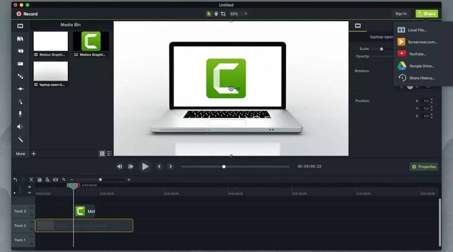Choose Local File export option
Viewport: 453px width, 252px height.
click(417, 30)
